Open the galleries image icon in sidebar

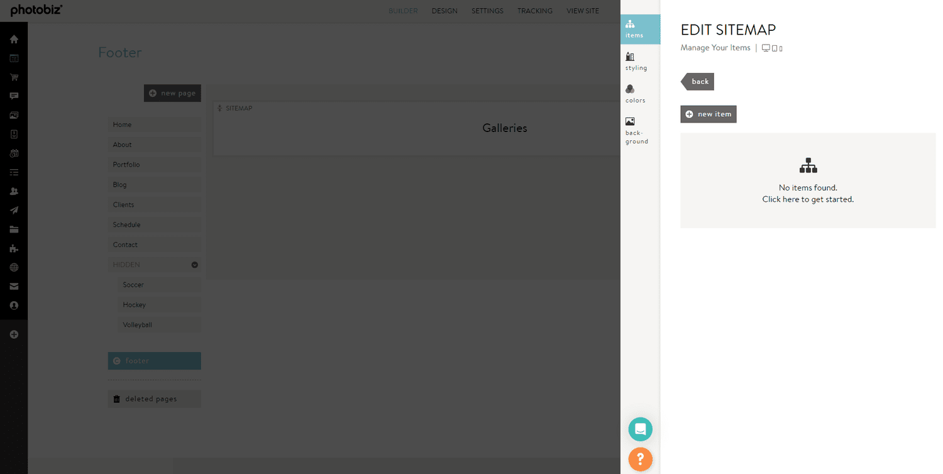tap(14, 115)
